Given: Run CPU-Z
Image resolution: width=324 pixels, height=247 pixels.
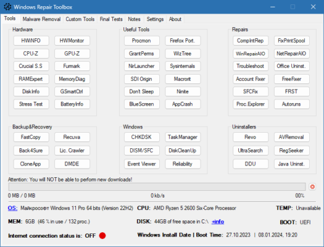Looking at the screenshot, I should [x=31, y=54].
